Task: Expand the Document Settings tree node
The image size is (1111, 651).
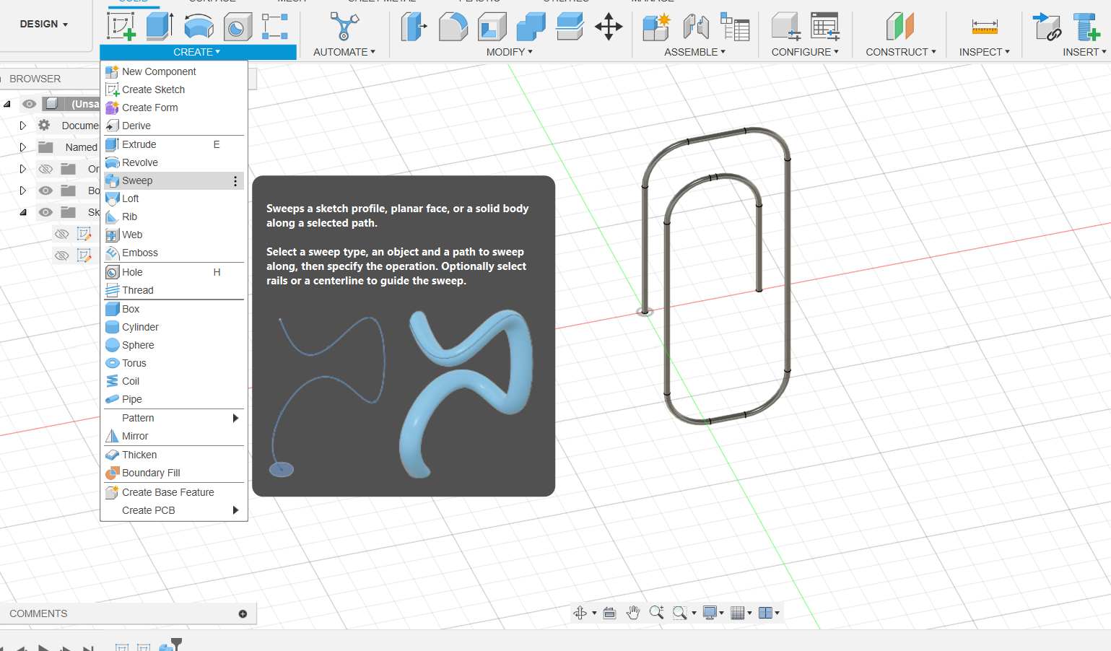Action: coord(22,126)
